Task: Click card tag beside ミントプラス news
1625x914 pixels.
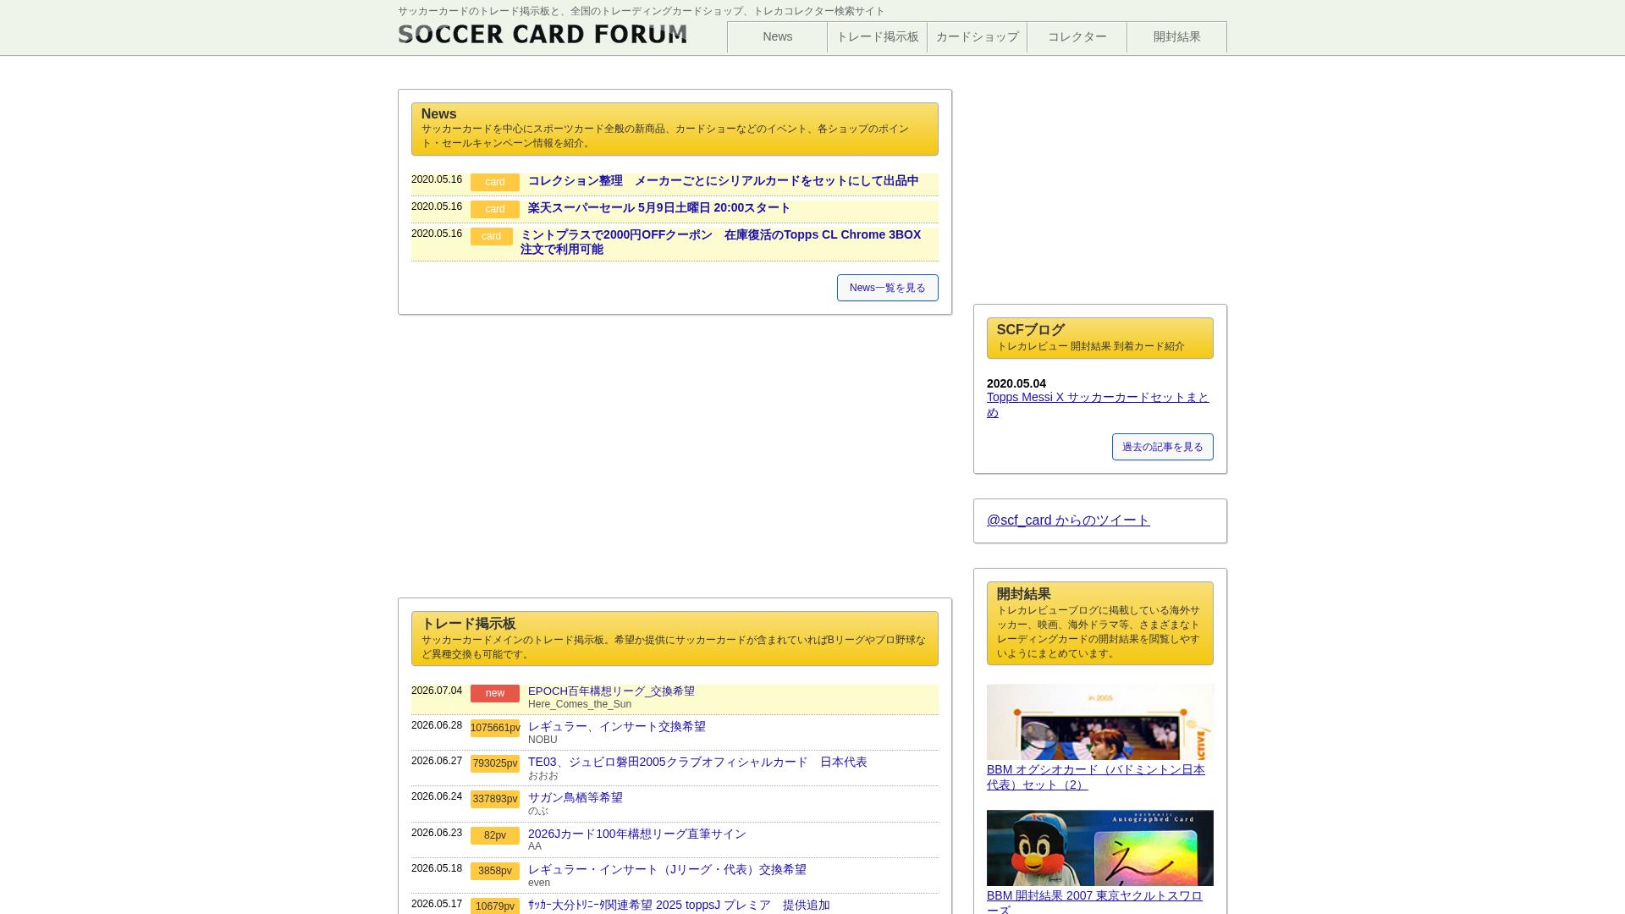Action: coord(492,237)
